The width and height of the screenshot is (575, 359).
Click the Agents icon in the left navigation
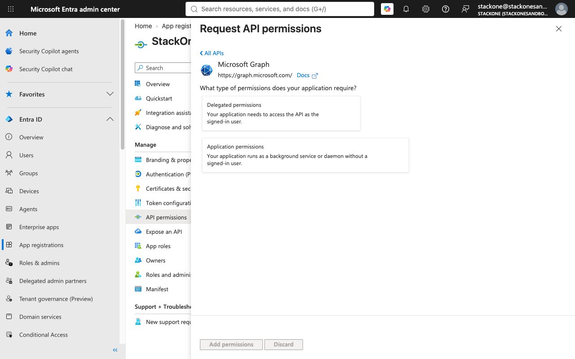pos(9,209)
